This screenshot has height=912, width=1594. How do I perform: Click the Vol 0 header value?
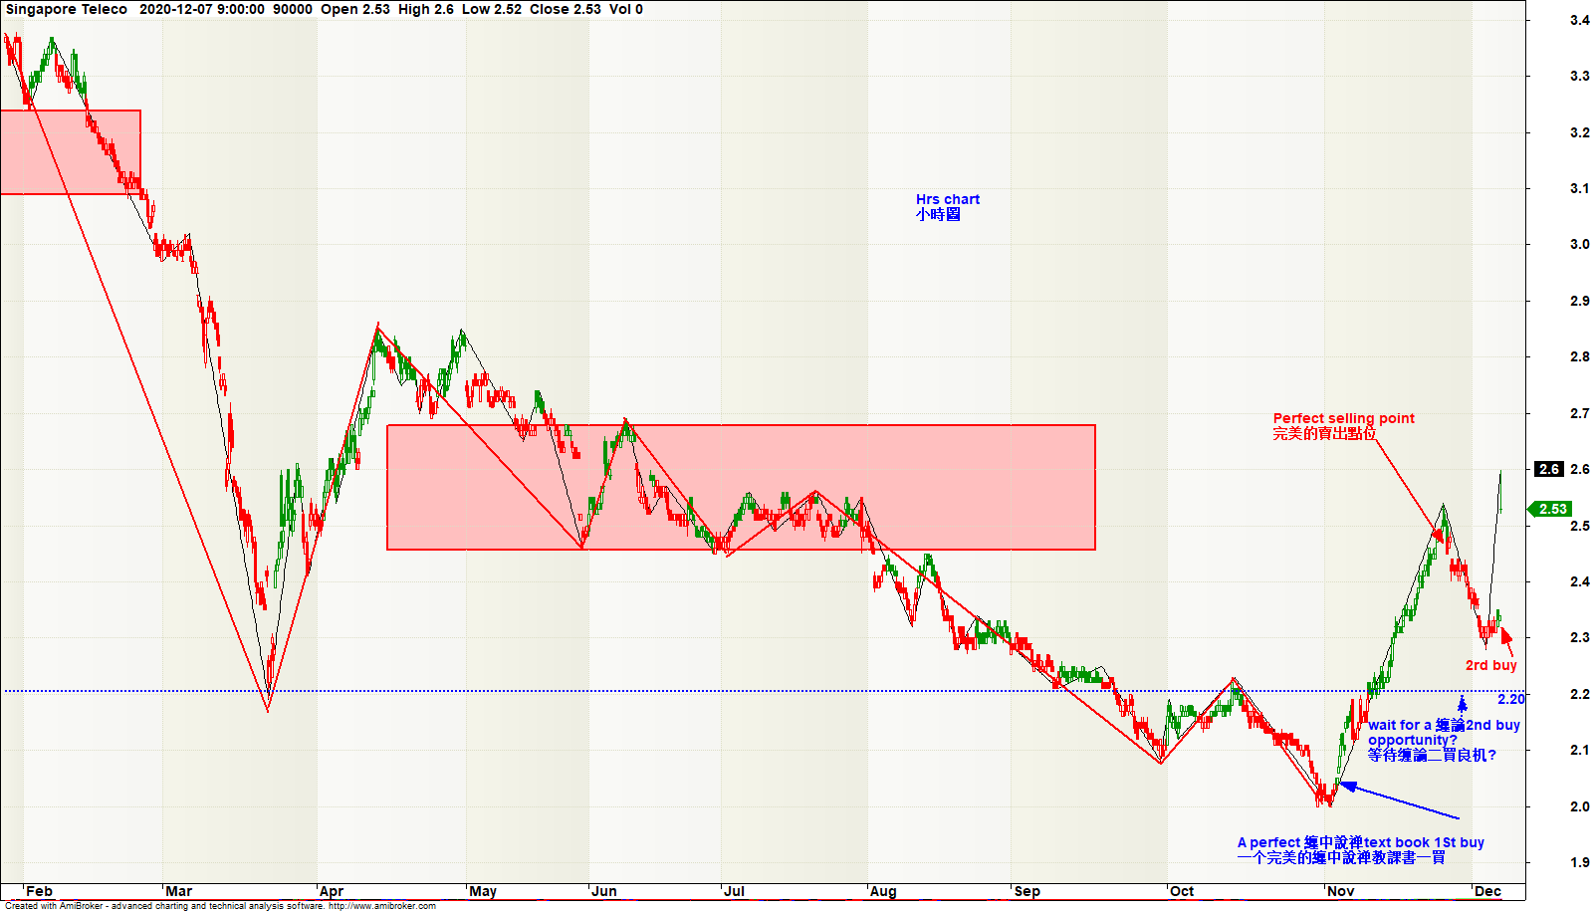click(626, 9)
